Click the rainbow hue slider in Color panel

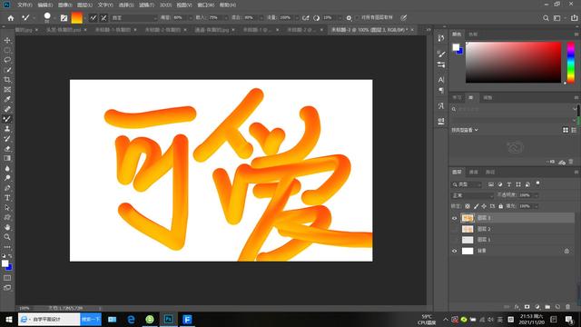point(571,63)
